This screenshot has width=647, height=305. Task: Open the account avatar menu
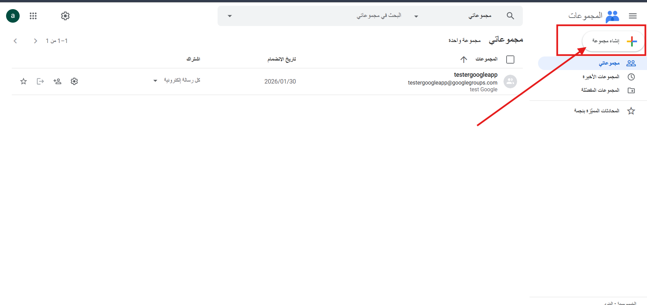pyautogui.click(x=13, y=16)
